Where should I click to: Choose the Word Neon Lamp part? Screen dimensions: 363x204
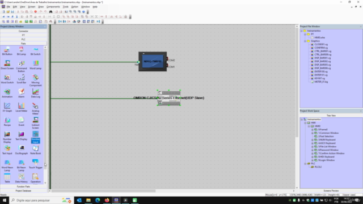click(x=7, y=165)
